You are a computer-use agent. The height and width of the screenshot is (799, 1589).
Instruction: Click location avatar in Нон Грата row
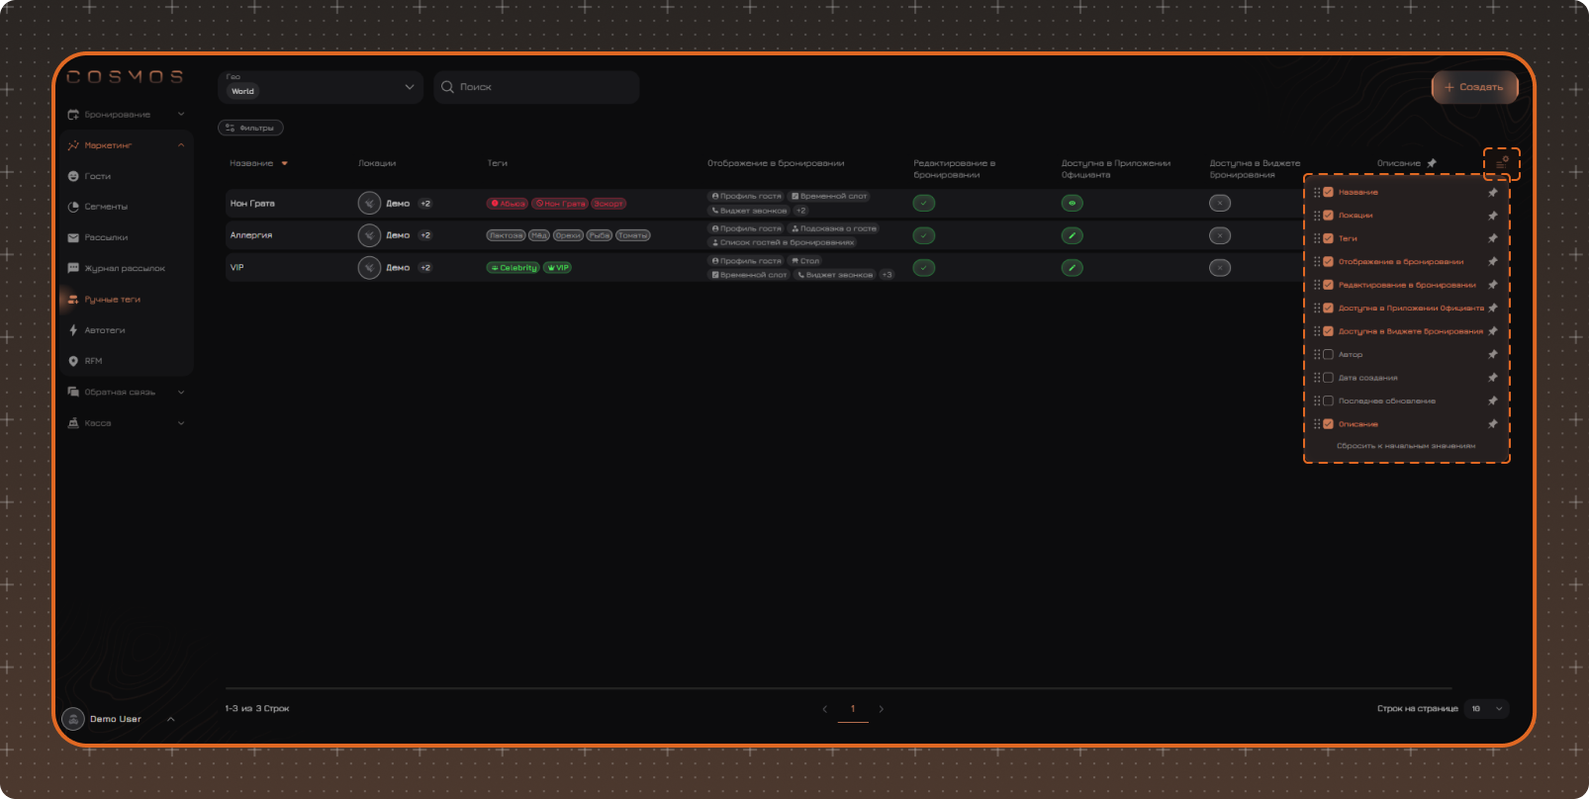click(369, 204)
